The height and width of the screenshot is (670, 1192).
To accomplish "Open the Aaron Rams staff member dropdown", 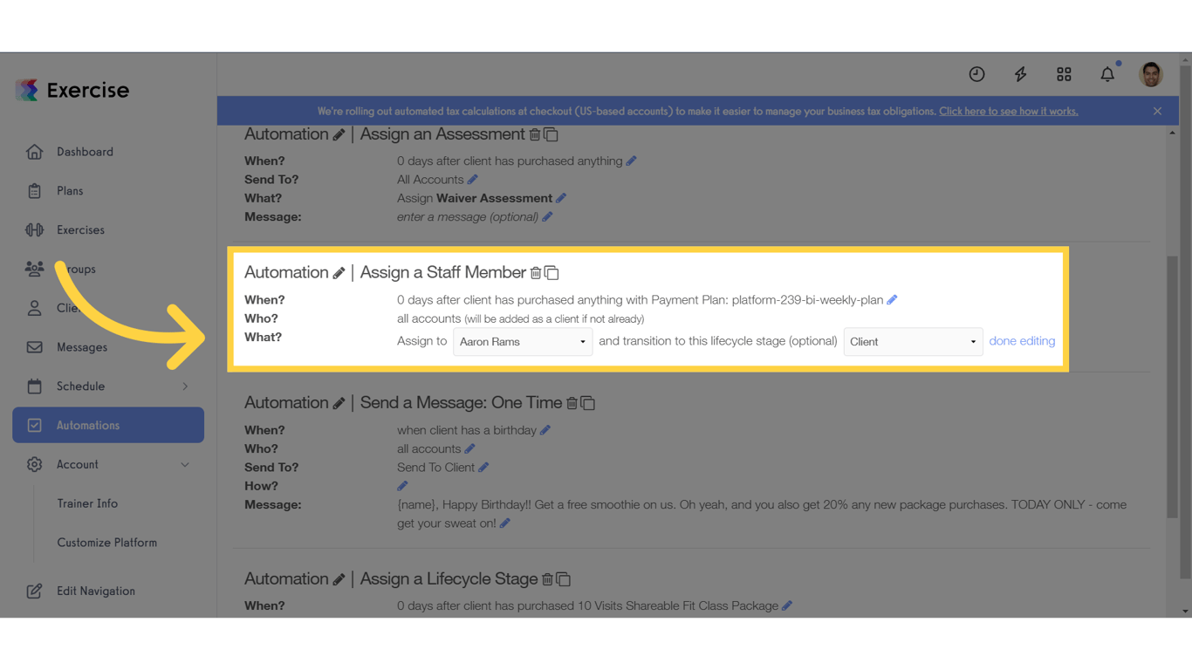I will click(x=522, y=341).
